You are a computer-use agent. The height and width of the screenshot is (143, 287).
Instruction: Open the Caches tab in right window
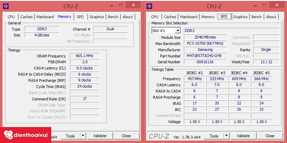pyautogui.click(x=170, y=17)
